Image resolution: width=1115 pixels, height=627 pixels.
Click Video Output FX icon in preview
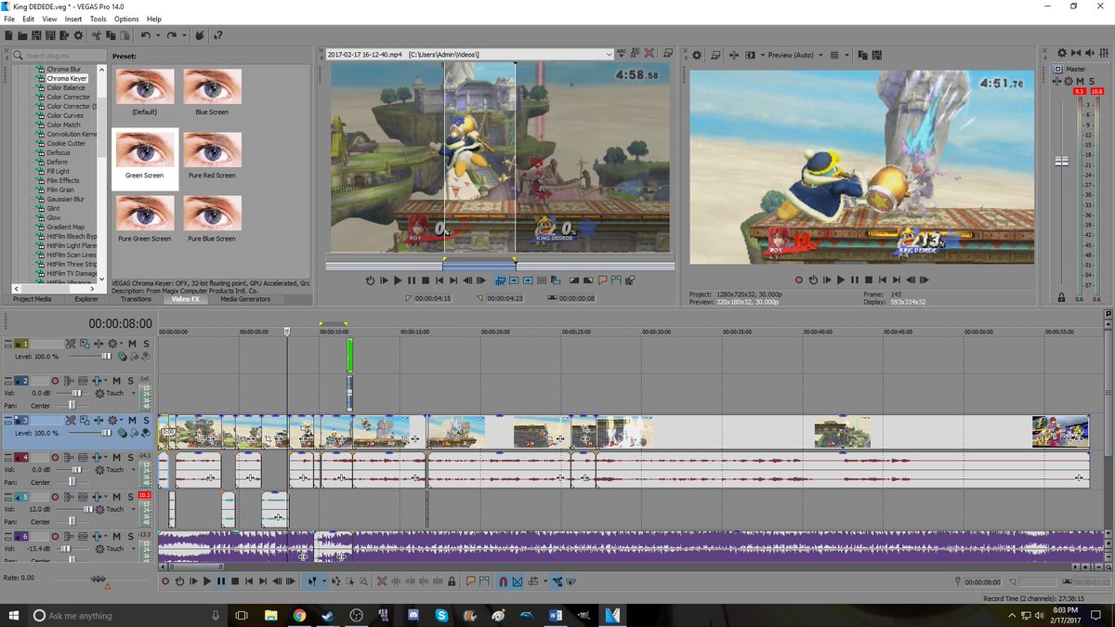click(x=734, y=55)
